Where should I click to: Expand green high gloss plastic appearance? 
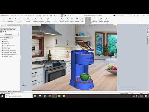(x=1, y=53)
